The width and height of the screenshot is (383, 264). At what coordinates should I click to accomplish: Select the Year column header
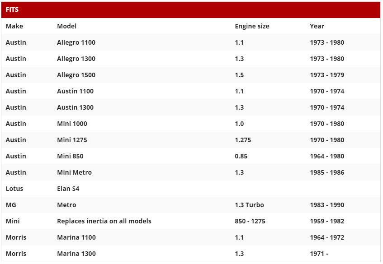(x=317, y=26)
